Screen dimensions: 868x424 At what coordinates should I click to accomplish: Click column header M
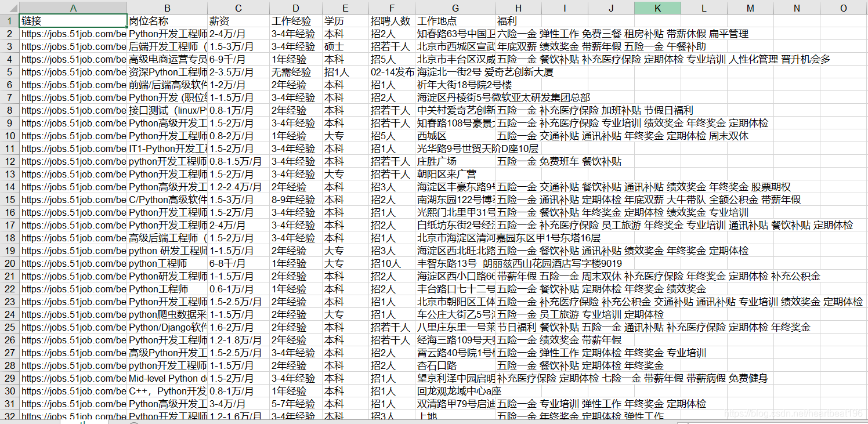750,8
